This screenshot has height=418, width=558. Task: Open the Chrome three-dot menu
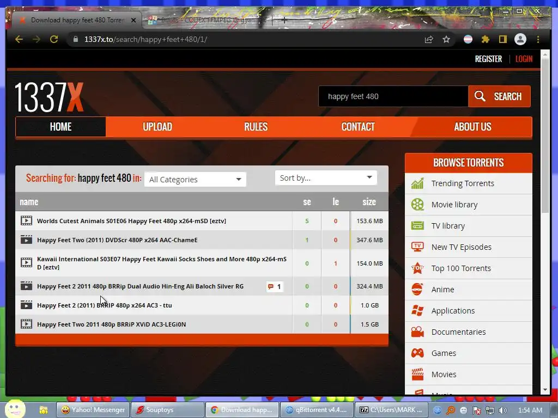[538, 39]
